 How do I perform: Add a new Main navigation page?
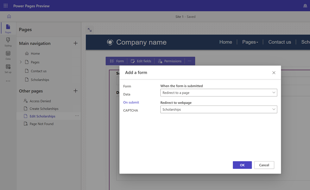point(75,43)
